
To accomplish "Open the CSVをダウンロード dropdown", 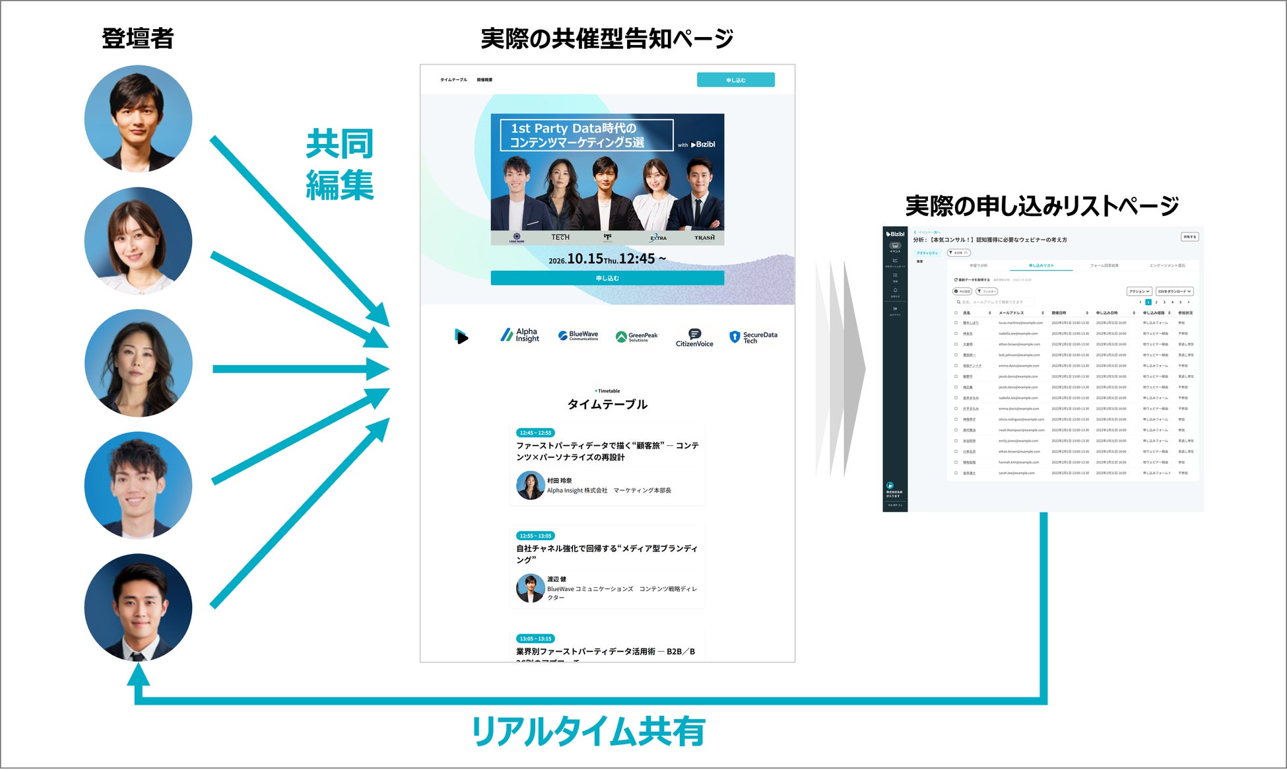I will click(x=1174, y=291).
